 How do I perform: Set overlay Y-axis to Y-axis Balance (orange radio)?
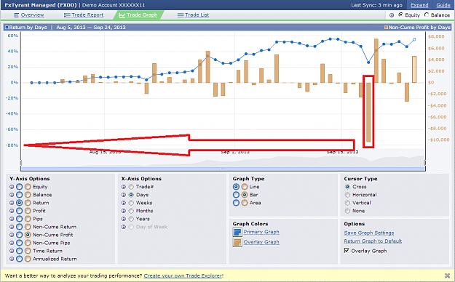(28, 195)
